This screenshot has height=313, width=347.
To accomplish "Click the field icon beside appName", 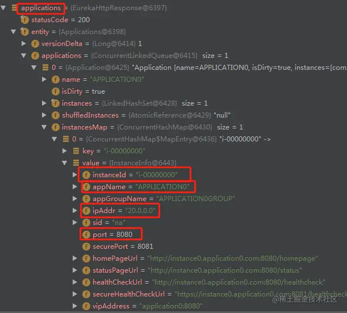I will [x=86, y=187].
